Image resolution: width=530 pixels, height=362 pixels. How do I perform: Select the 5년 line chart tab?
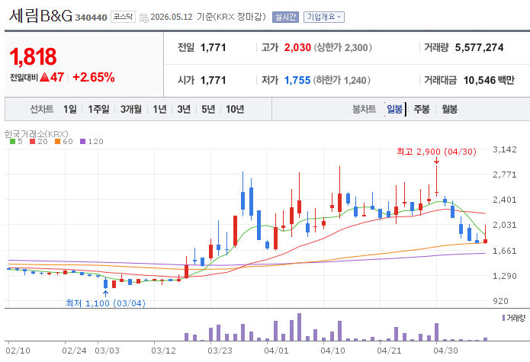[208, 109]
